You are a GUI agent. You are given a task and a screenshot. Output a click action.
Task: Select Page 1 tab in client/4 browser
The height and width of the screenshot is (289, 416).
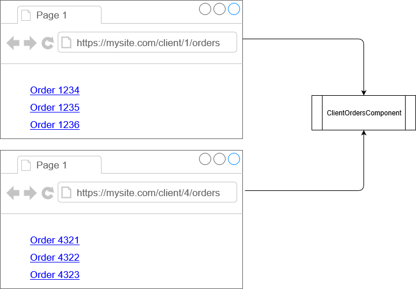pyautogui.click(x=59, y=165)
